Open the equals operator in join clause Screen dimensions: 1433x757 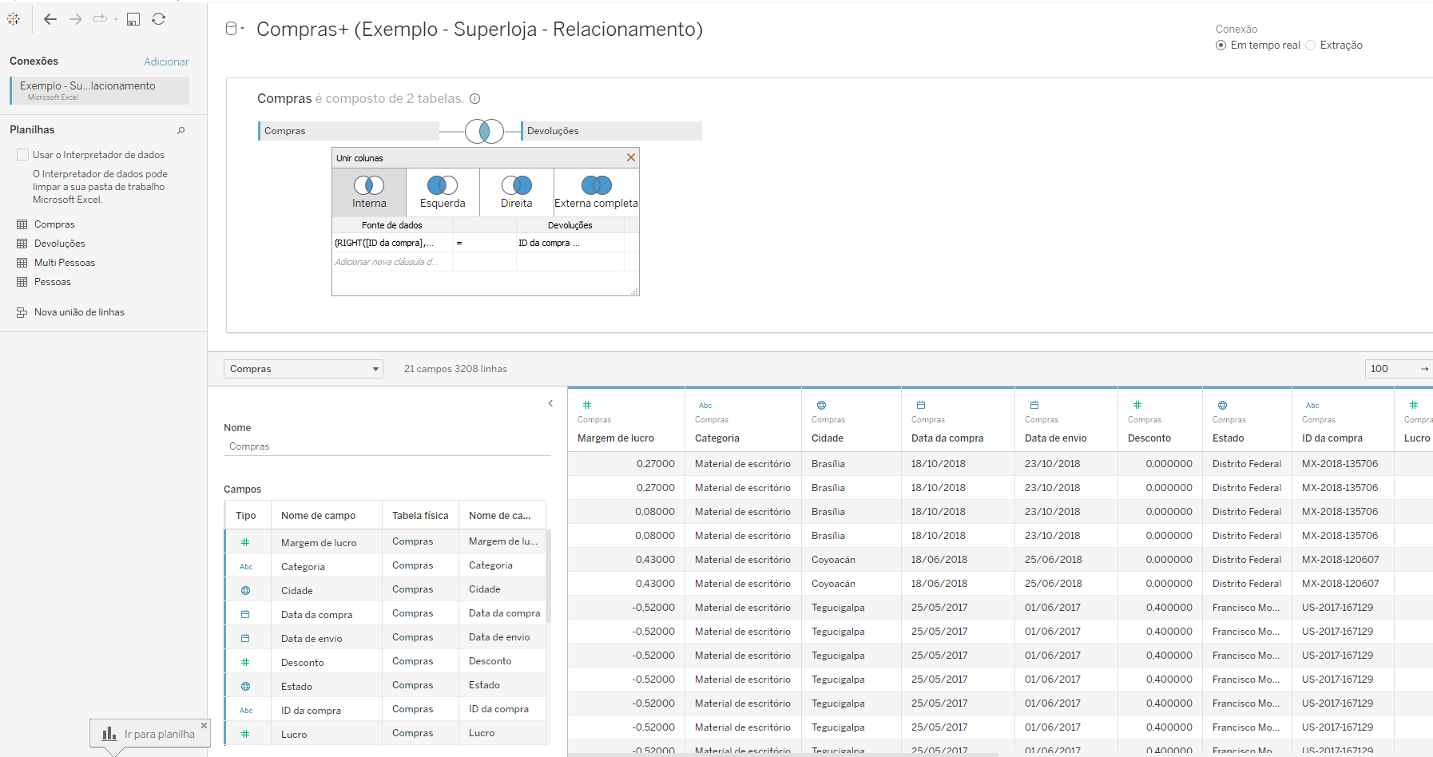coord(484,243)
